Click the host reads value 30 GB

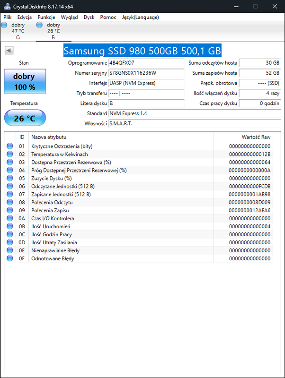tap(260, 63)
